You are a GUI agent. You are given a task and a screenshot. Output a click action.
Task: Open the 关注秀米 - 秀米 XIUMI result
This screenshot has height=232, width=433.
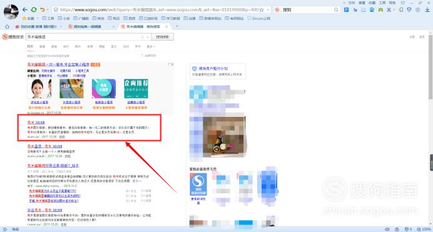point(44,210)
